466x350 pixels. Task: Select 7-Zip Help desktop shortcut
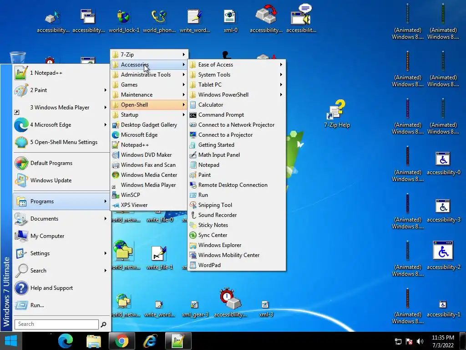(337, 114)
